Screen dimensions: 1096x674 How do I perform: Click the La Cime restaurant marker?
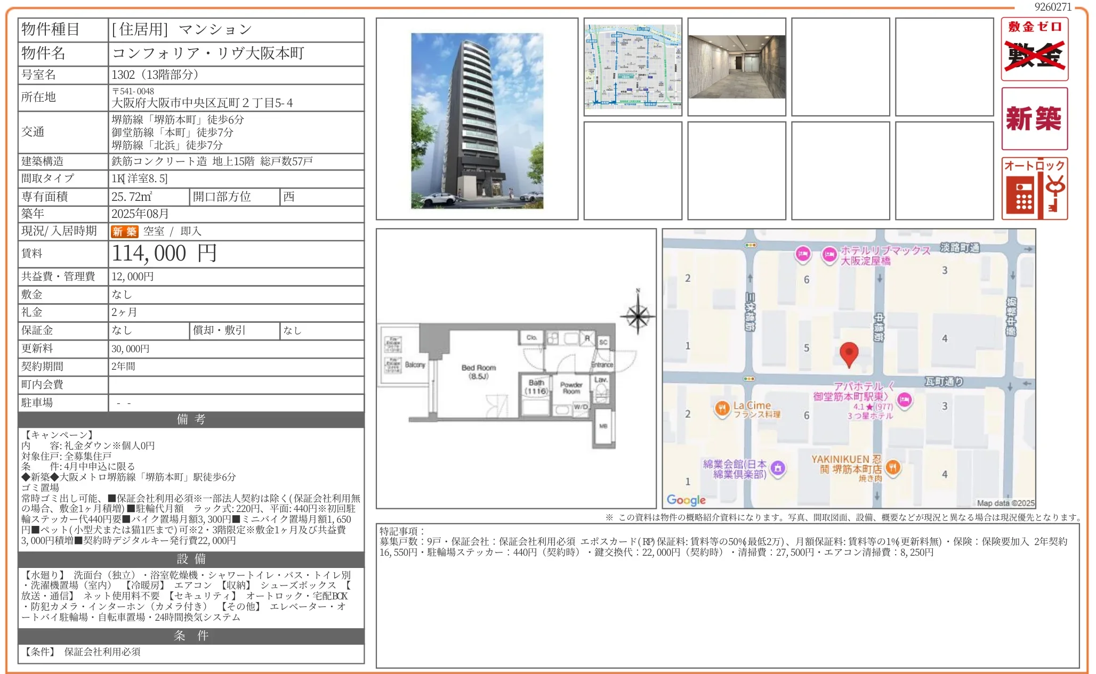click(x=722, y=409)
